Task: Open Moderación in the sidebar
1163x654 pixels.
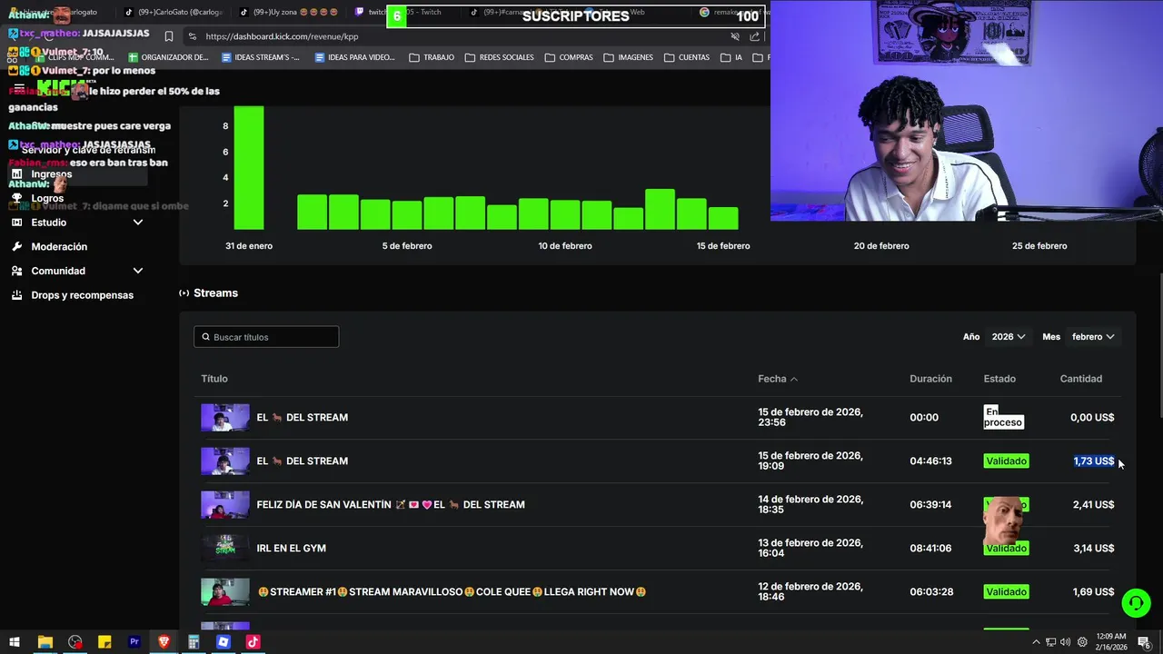Action: click(59, 247)
